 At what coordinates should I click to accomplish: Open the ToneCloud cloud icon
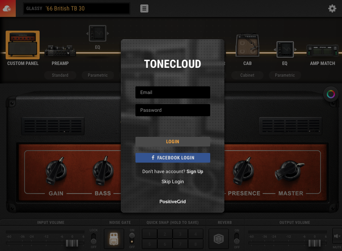7,8
